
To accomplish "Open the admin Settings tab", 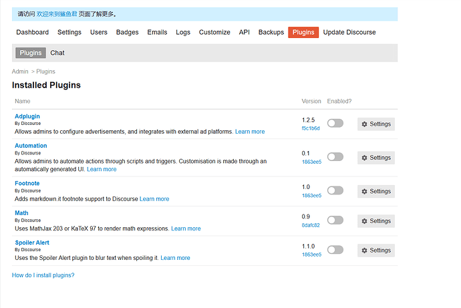I will [69, 32].
